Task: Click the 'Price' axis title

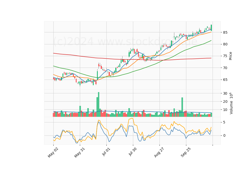Action: [230, 56]
